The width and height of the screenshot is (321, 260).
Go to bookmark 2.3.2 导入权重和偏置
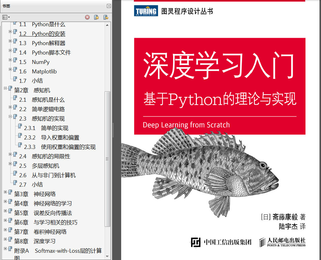tap(52, 138)
